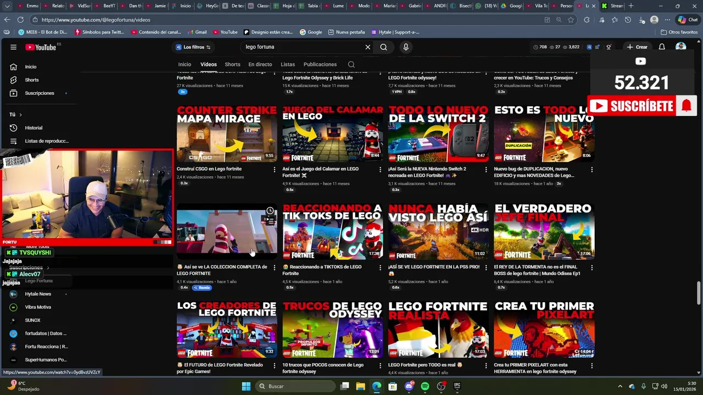Open Epic Games launcher from taskbar
Viewport: 703px width, 395px height.
pos(457,386)
